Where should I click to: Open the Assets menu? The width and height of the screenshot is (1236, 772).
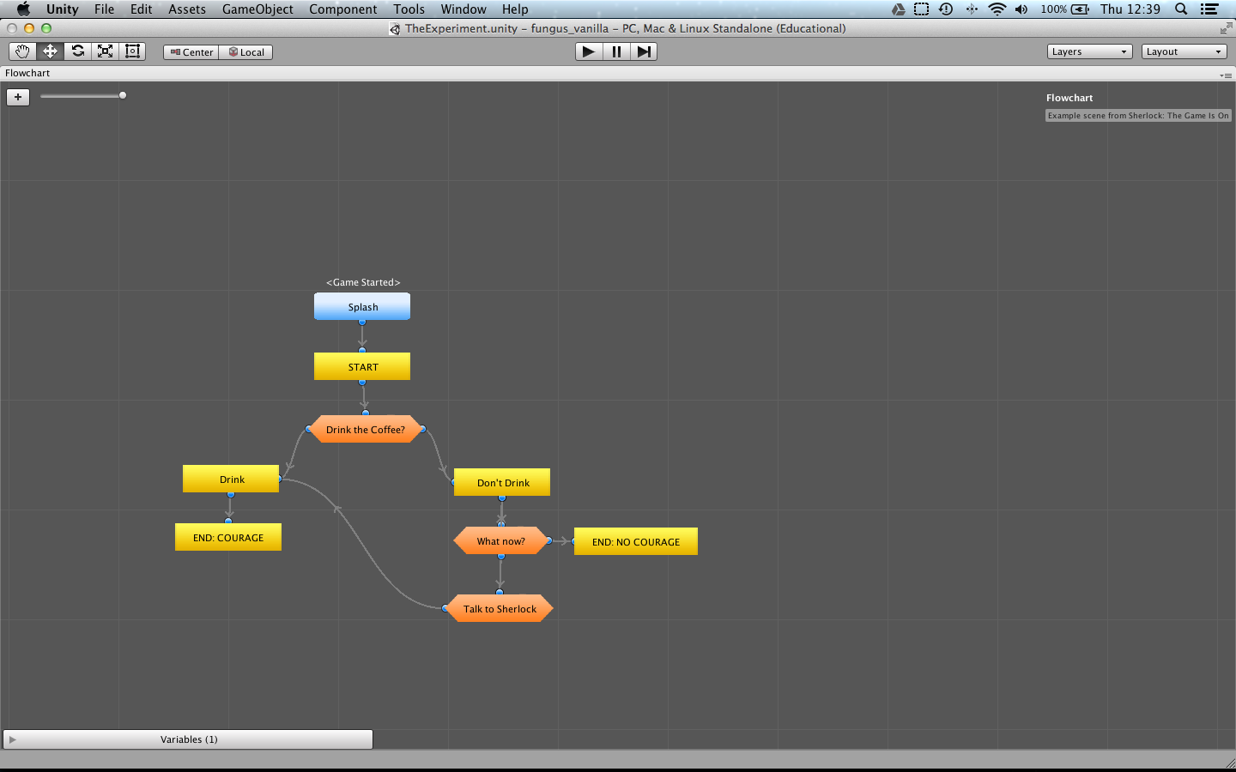(x=187, y=9)
